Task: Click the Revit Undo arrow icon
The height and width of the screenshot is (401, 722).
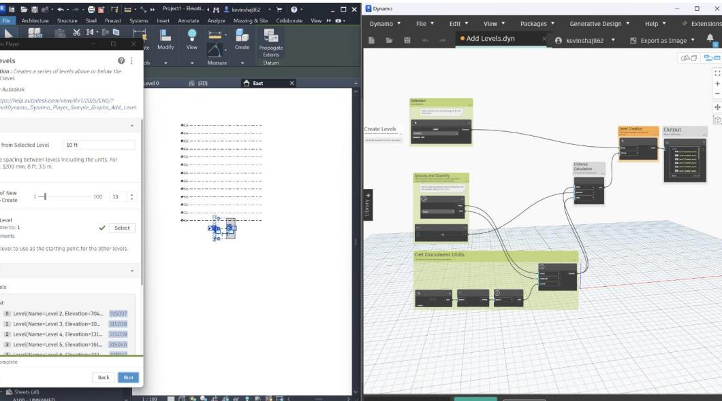Action: point(61,10)
